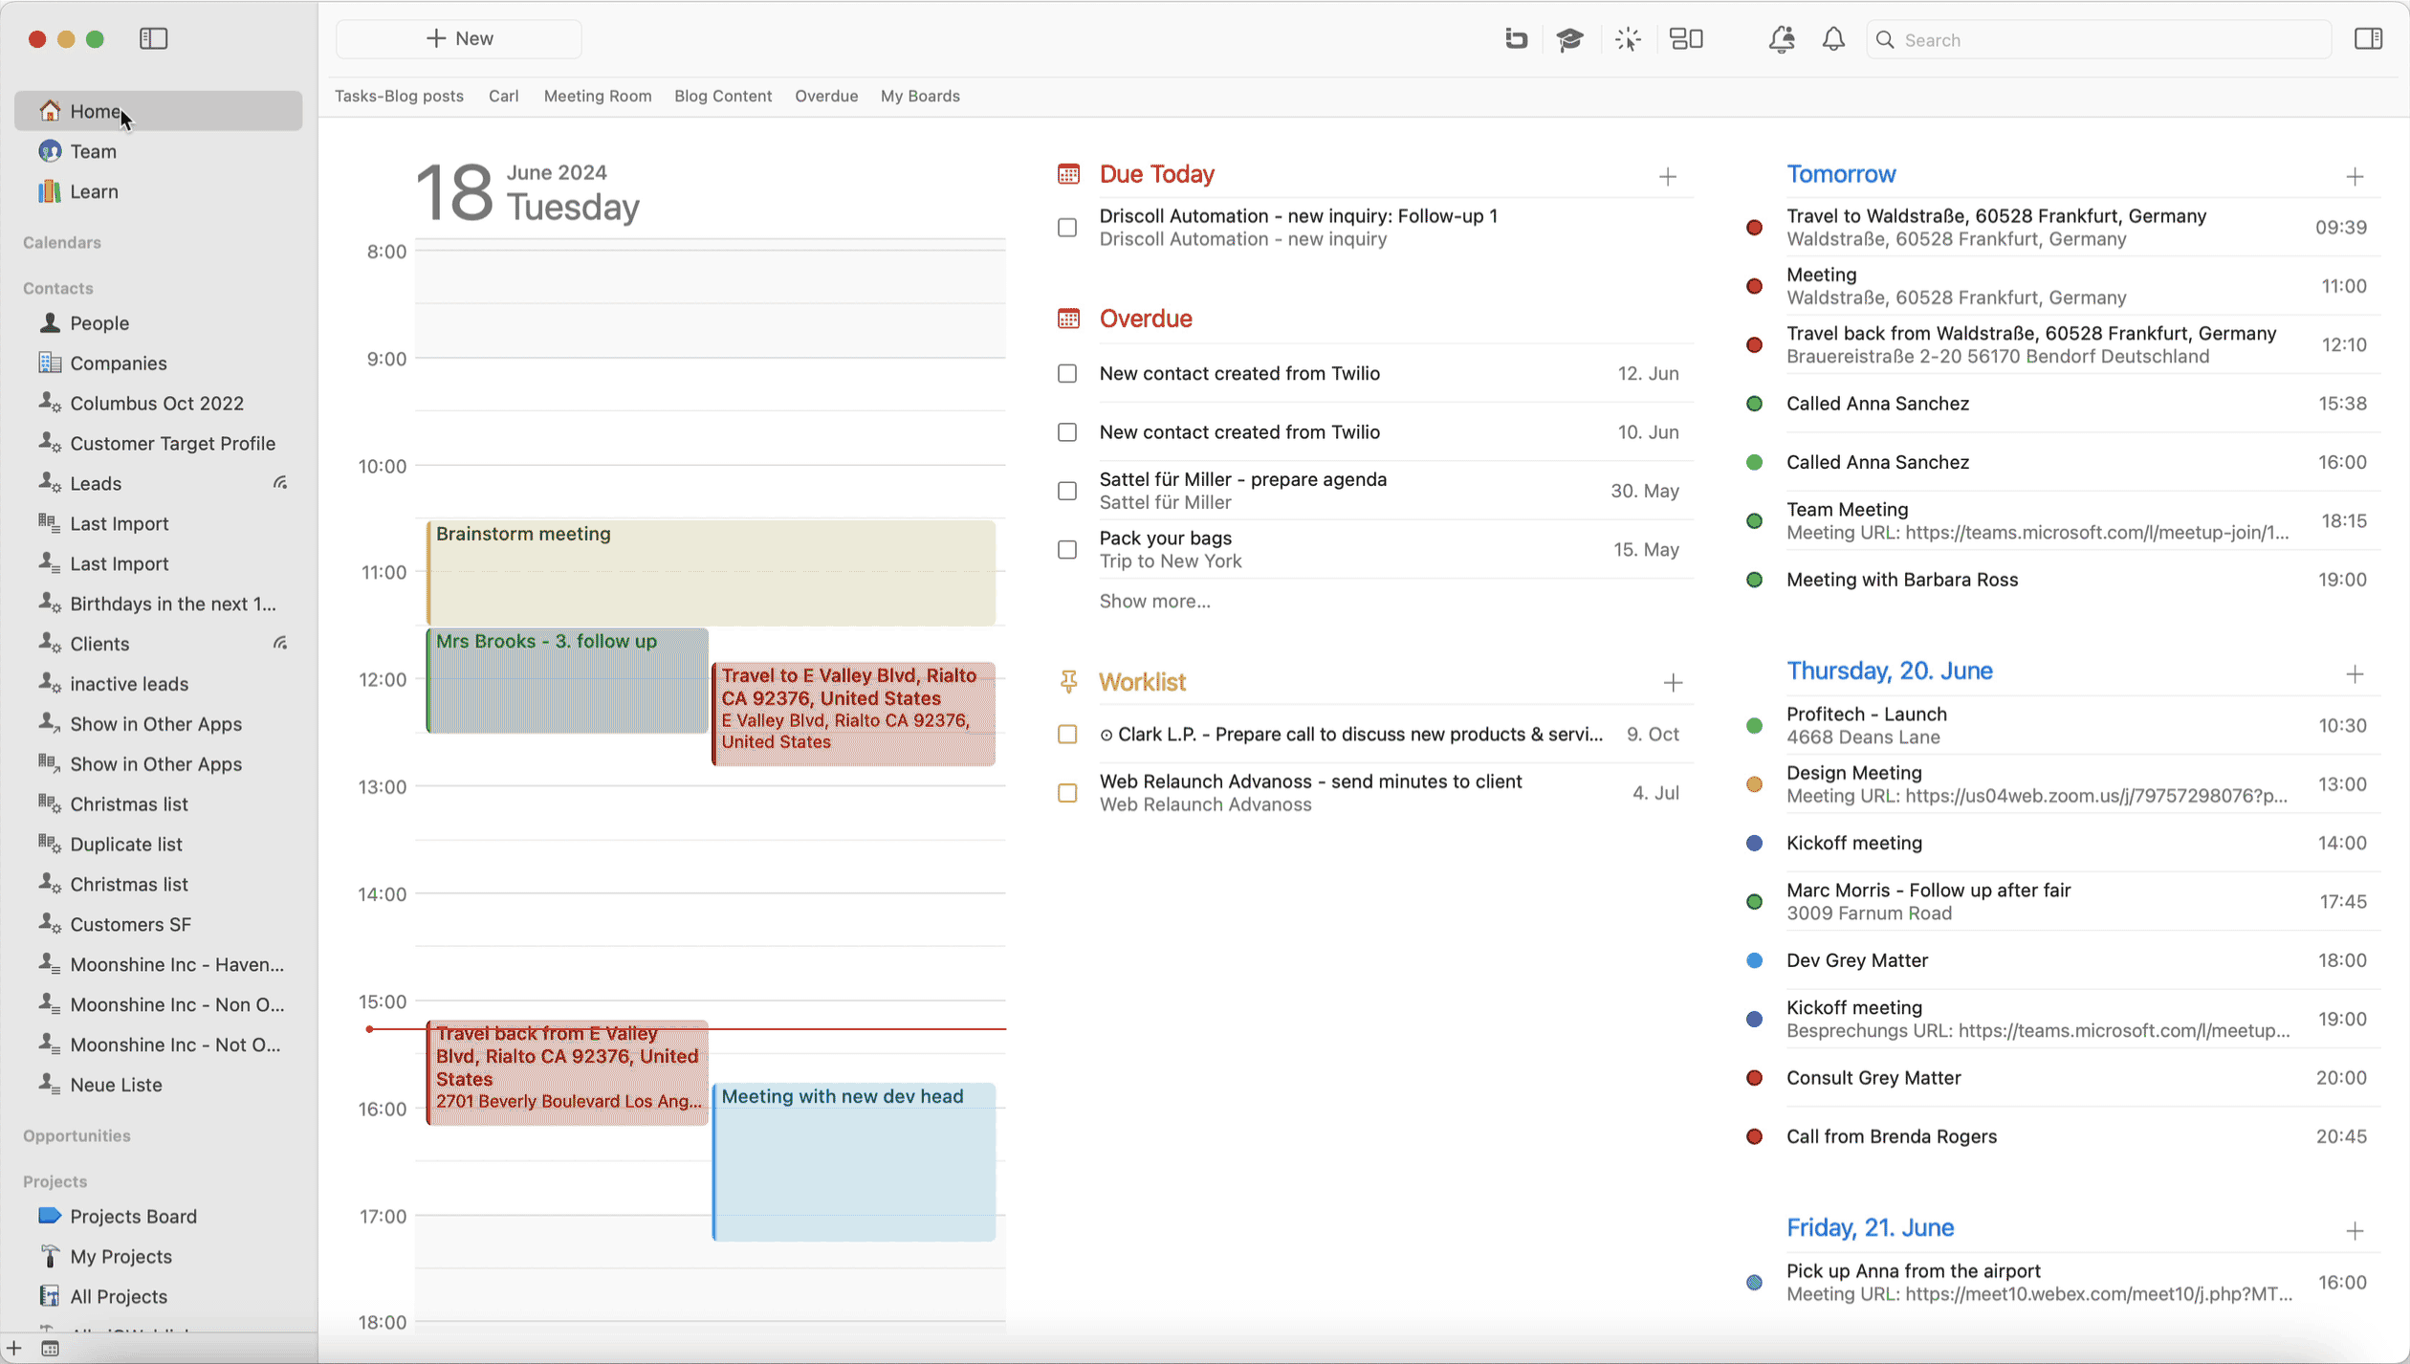Click the red dot beside Consult Grey Matter
The width and height of the screenshot is (2410, 1364).
(1754, 1078)
